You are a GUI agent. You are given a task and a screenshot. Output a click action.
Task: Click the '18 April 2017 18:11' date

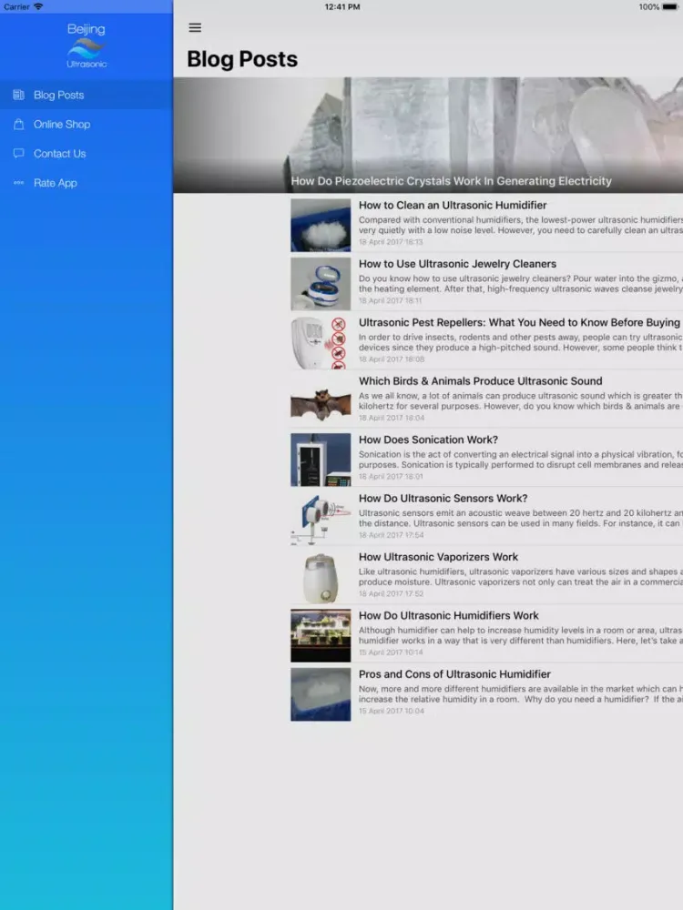click(391, 300)
